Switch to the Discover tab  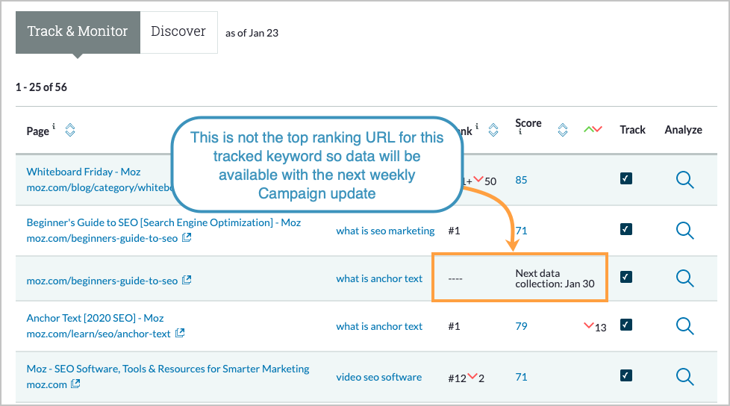[178, 32]
